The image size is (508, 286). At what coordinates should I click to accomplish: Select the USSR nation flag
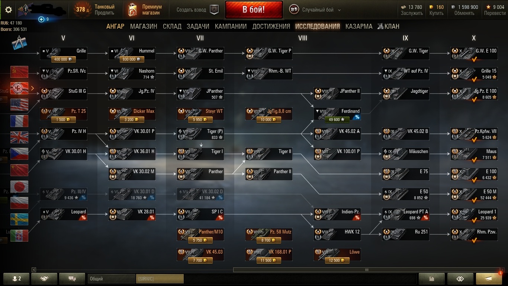coord(19,72)
